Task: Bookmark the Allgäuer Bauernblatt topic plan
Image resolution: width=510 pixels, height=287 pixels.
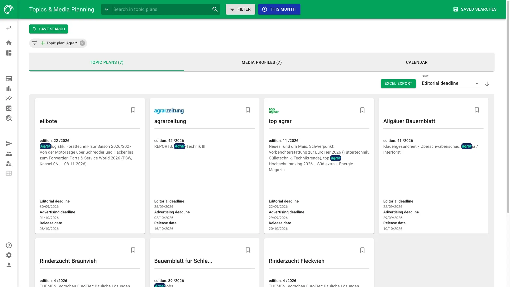Action: 477,110
